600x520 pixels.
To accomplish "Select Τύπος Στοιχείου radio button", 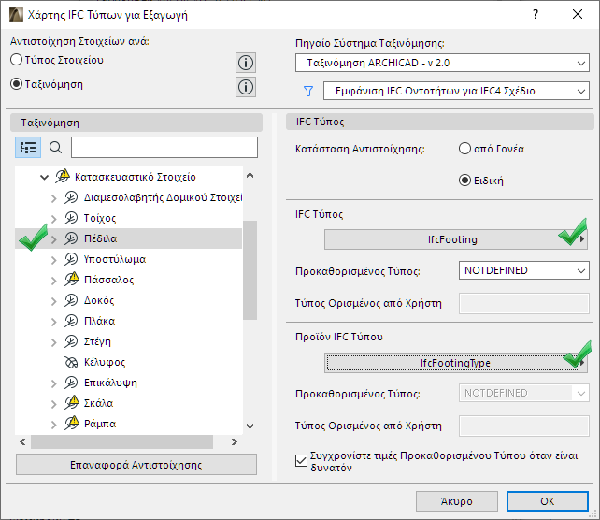I will [x=17, y=60].
